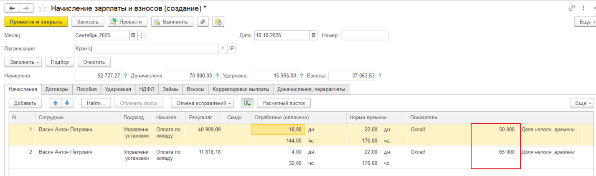Move row down with blue arrow
This screenshot has height=176, width=596.
click(66, 103)
